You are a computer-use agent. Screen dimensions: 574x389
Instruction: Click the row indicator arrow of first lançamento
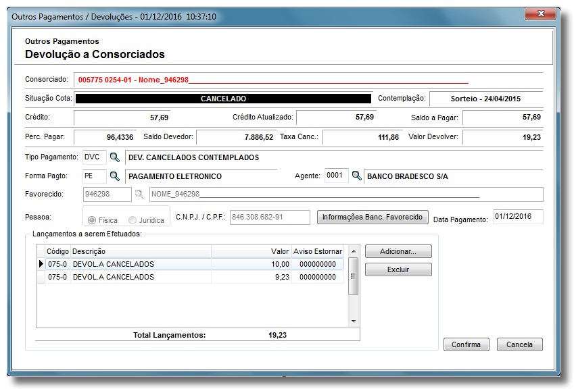click(x=41, y=264)
